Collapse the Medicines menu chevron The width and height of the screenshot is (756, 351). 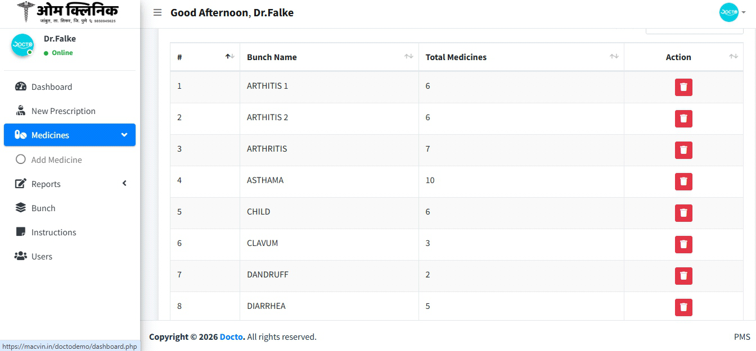click(124, 135)
